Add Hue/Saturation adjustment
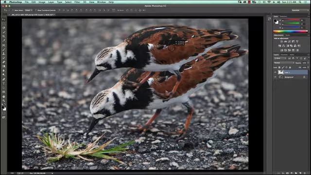This screenshot has height=175, width=311. click(x=280, y=46)
